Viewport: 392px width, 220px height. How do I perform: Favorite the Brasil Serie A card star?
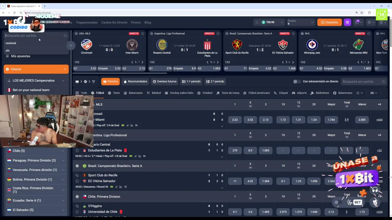[293, 33]
